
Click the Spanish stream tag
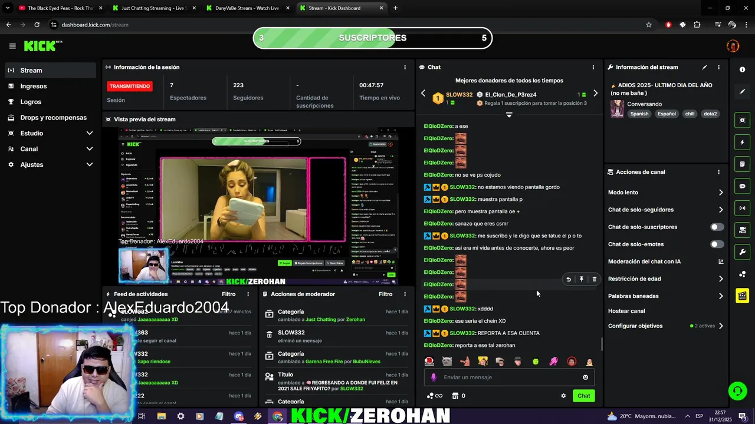pyautogui.click(x=639, y=114)
